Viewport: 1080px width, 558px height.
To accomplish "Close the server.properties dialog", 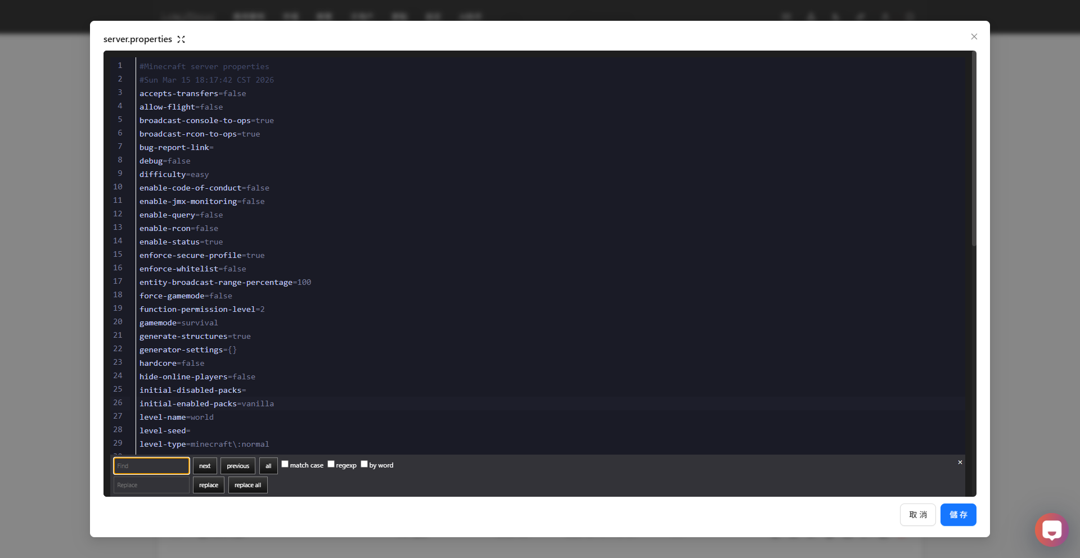I will (974, 37).
